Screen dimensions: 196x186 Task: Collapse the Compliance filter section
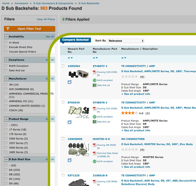[x=6, y=60]
